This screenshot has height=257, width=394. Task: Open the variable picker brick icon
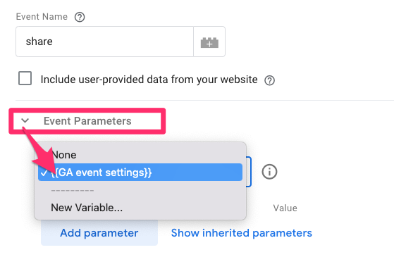pos(209,42)
